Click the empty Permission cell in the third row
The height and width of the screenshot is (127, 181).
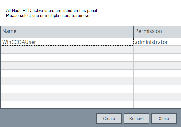point(157,57)
